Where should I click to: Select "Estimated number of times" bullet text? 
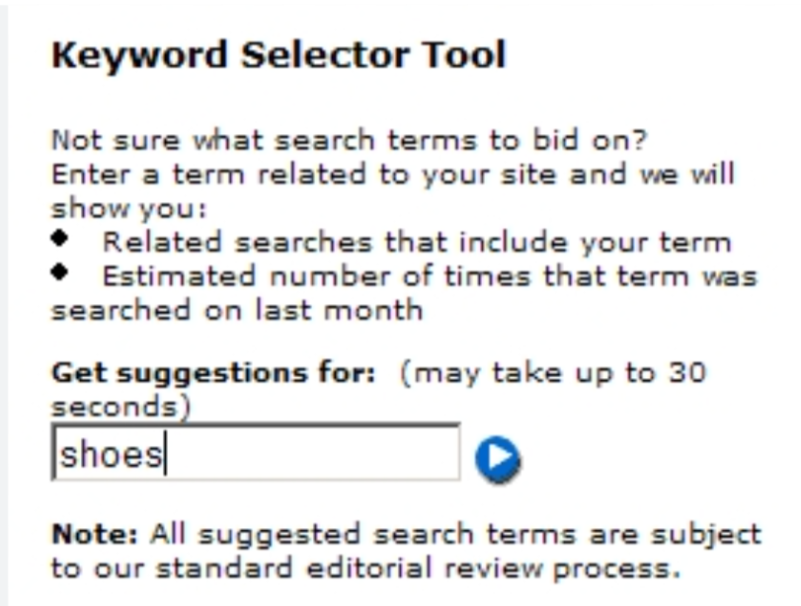(x=430, y=276)
